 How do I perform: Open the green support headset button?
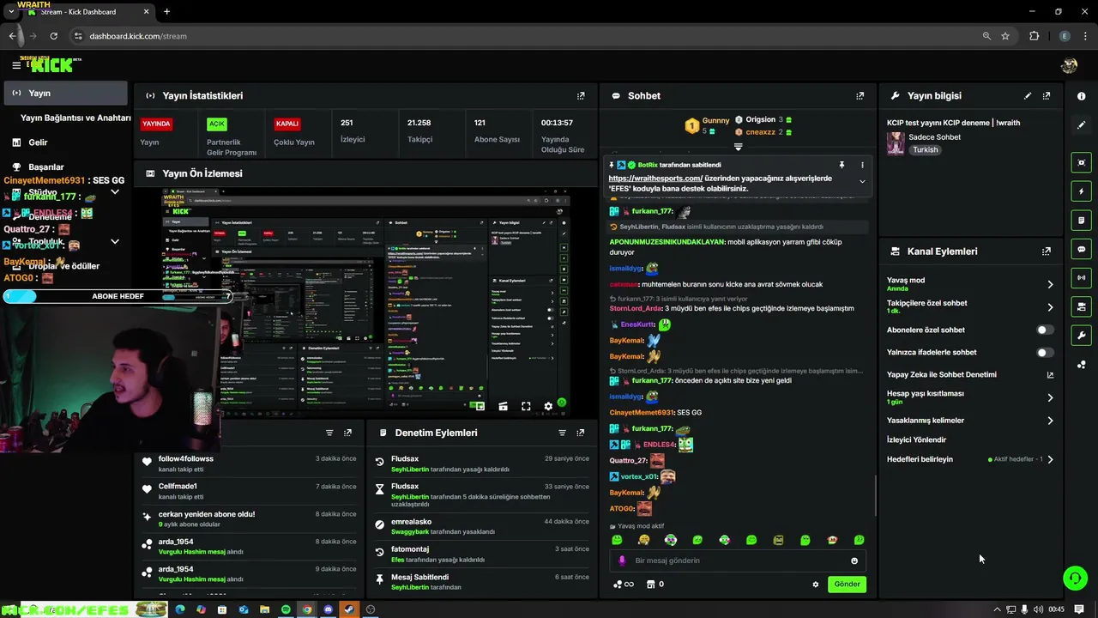1075,578
